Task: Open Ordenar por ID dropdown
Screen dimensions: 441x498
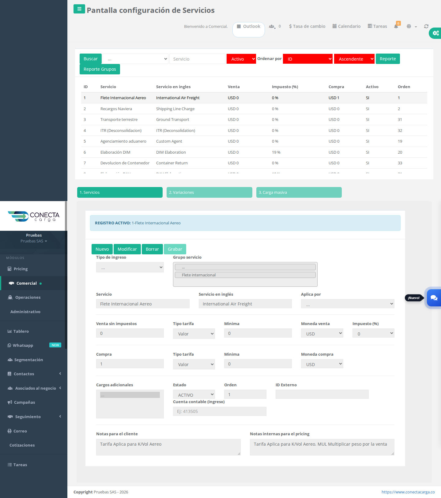Action: (308, 59)
